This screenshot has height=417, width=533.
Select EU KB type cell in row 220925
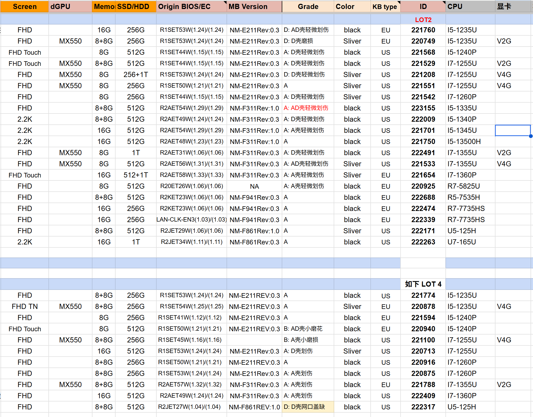385,186
